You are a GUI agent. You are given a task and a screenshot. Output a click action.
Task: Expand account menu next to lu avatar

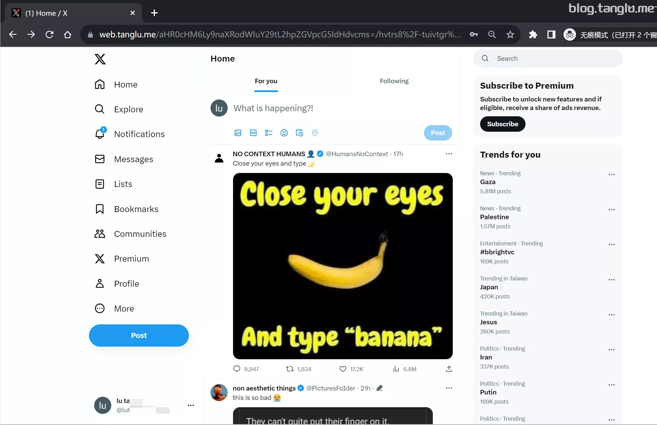click(191, 405)
